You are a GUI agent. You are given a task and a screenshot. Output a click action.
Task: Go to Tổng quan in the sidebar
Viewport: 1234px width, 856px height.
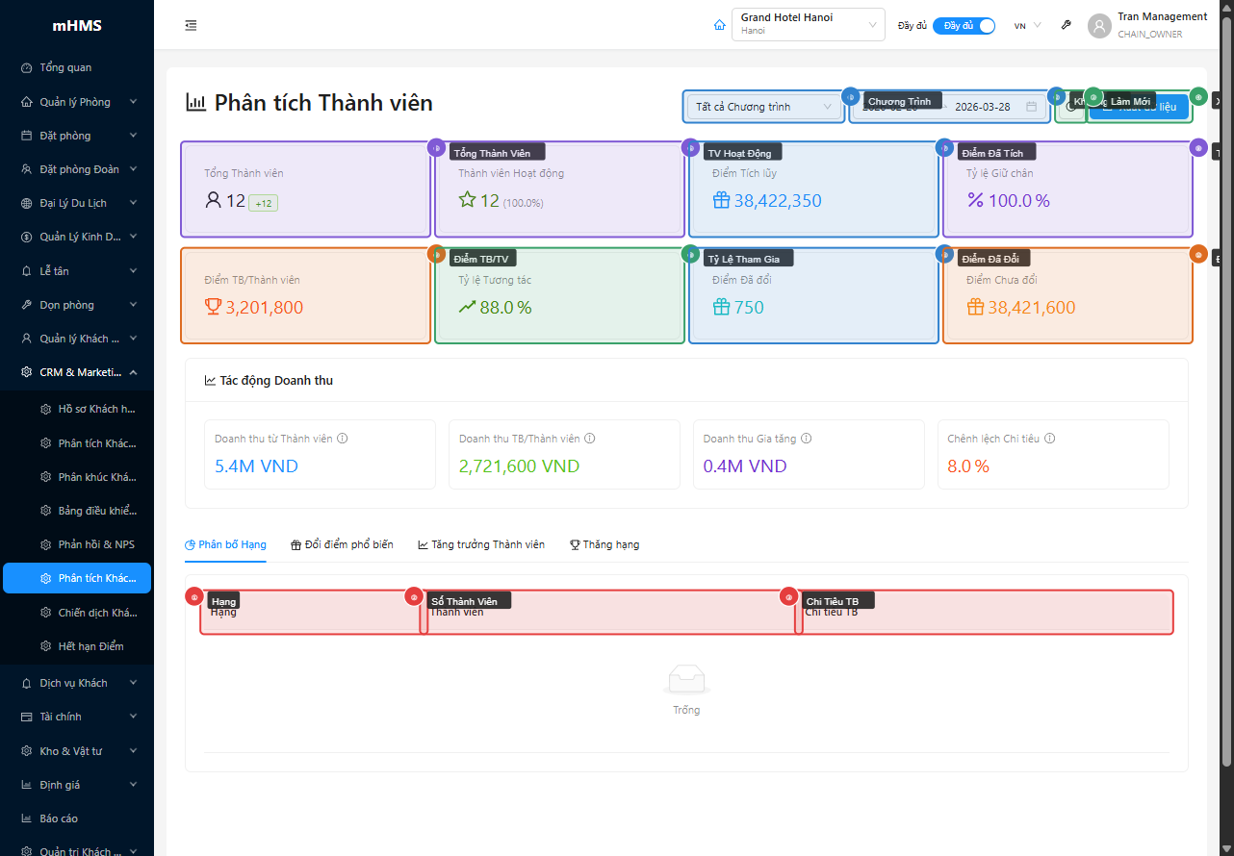[65, 67]
